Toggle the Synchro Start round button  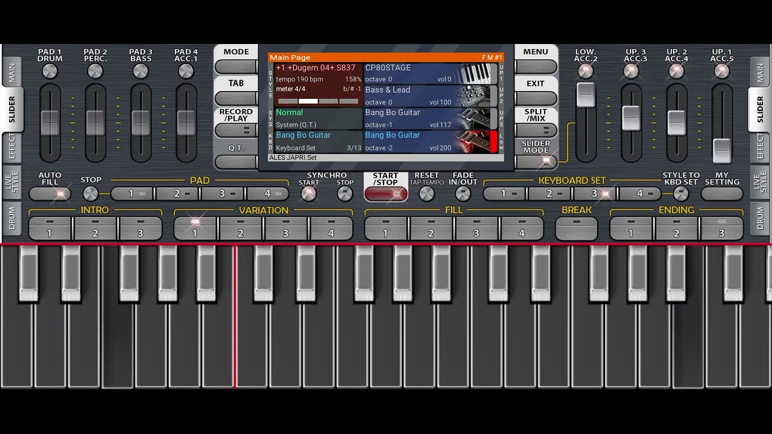point(309,193)
